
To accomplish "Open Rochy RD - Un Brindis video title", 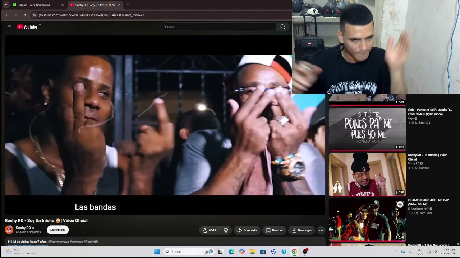I will pyautogui.click(x=428, y=157).
